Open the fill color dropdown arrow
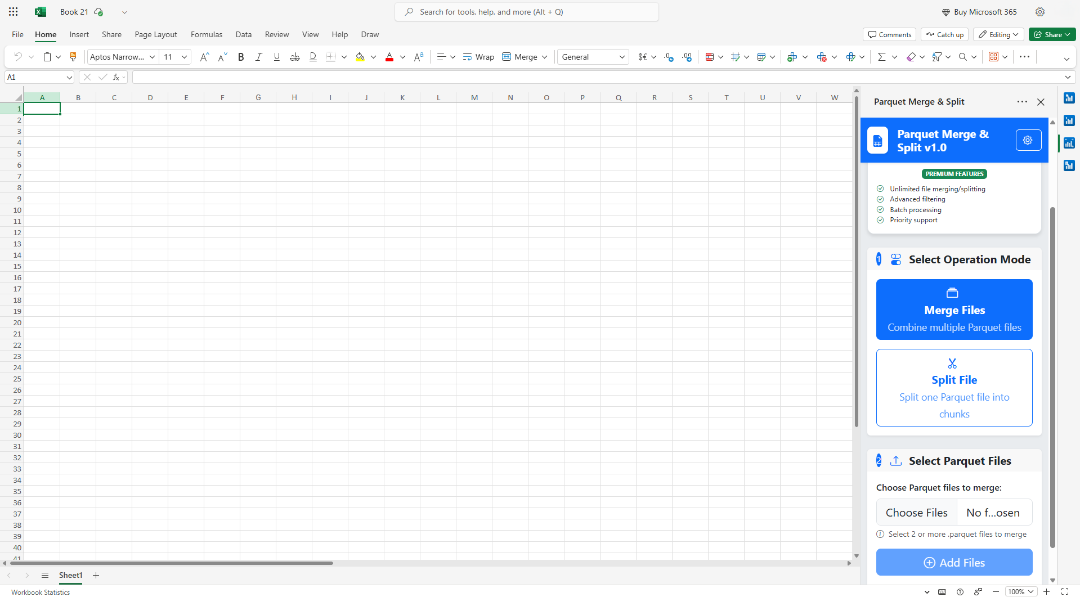Viewport: 1080px width, 597px height. (x=374, y=57)
